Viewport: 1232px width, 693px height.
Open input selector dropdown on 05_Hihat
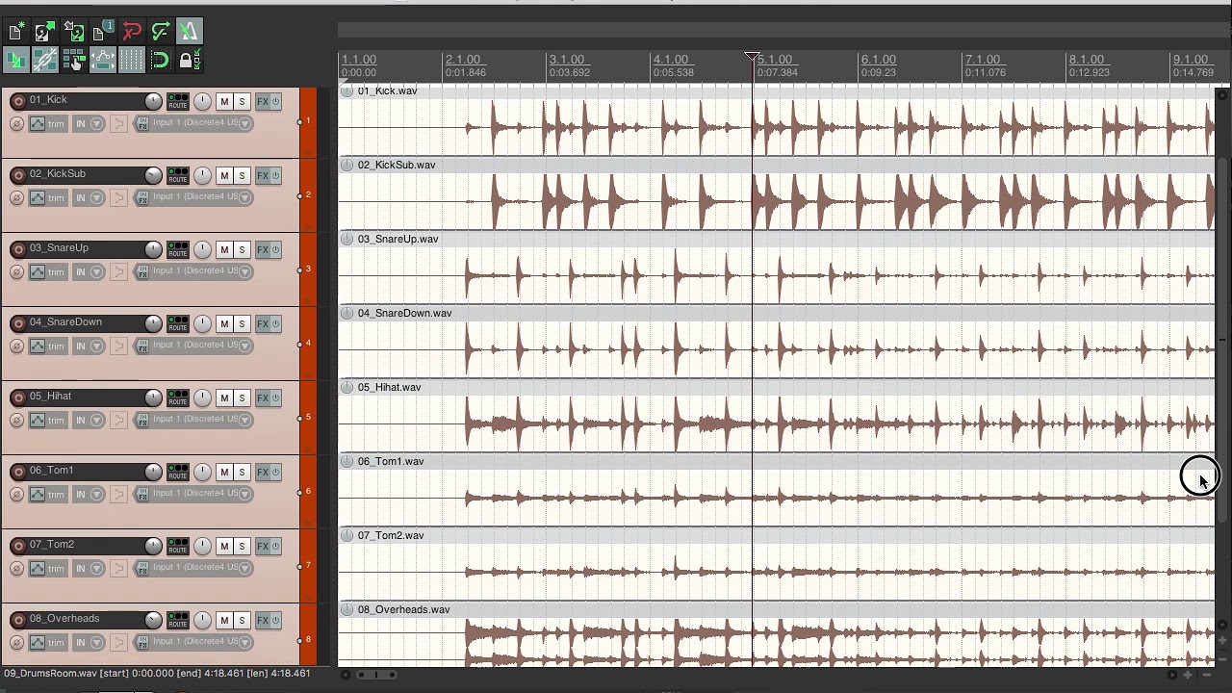click(201, 420)
